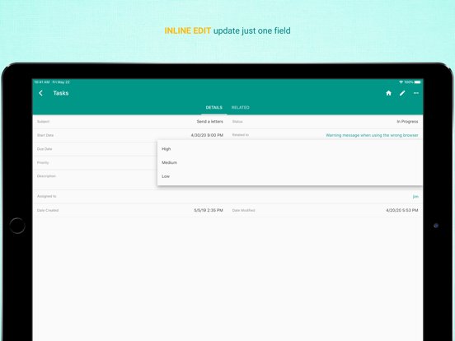Switch to the Related tab
The image size is (455, 341).
pyautogui.click(x=240, y=108)
